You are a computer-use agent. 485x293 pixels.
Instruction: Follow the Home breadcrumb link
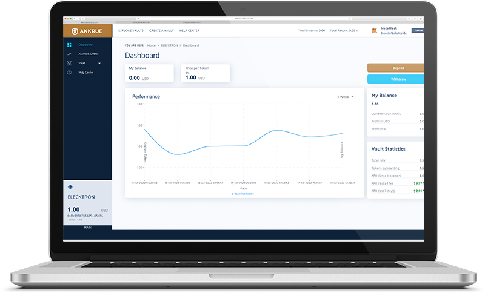[x=152, y=45]
